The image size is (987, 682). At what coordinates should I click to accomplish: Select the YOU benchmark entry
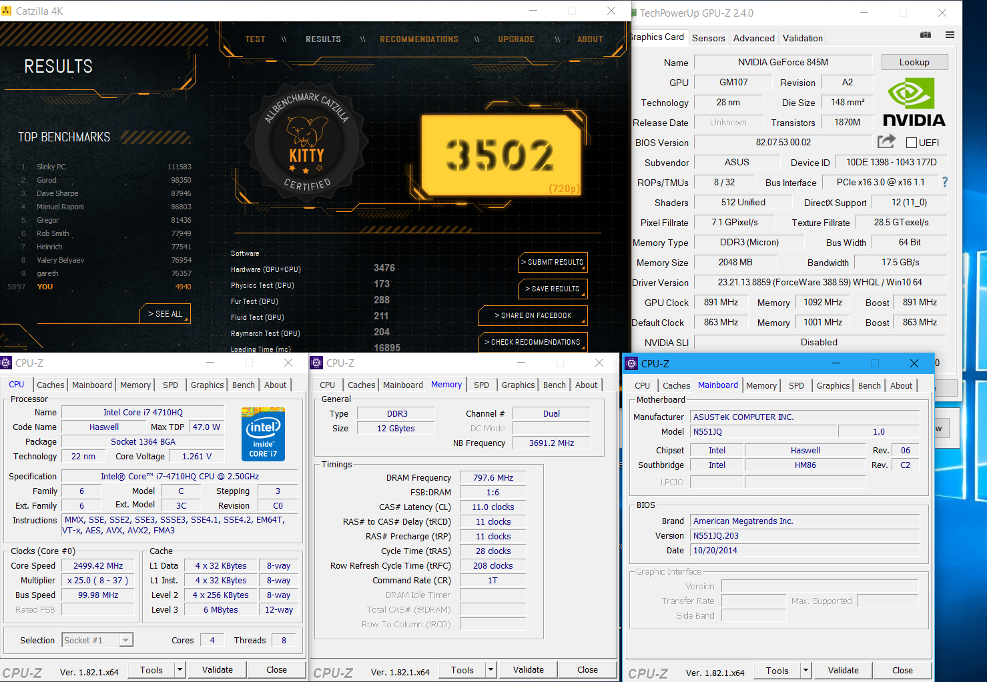click(99, 287)
